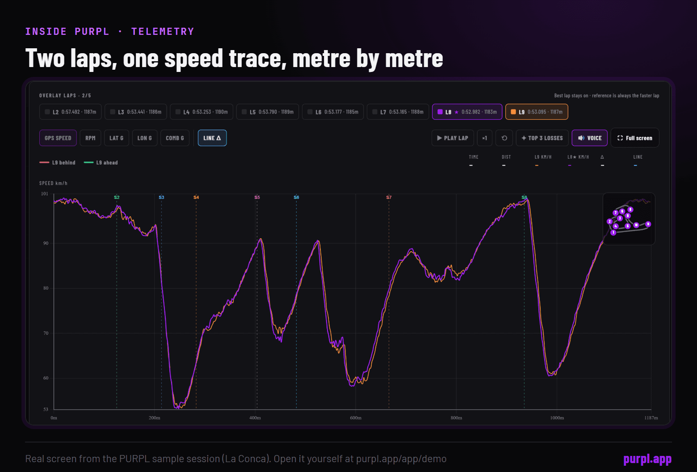Screen dimensions: 697x472
Task: Deselect the starred L8 0:52.982 lap
Action: (467, 112)
